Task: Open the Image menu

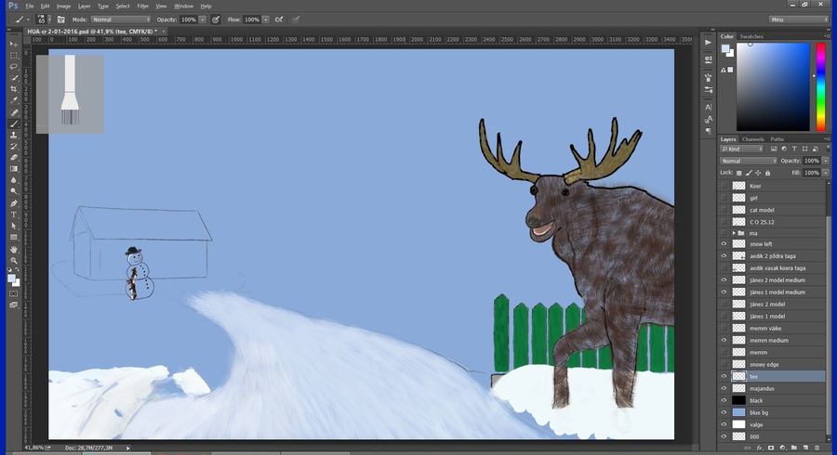Action: [x=63, y=6]
